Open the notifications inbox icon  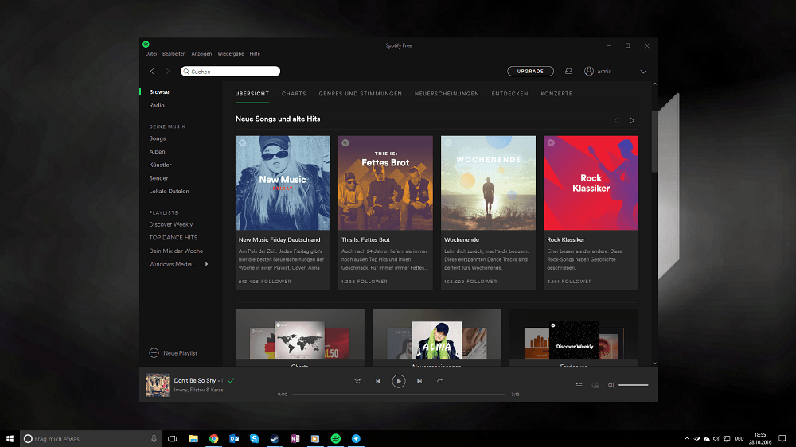(x=568, y=72)
